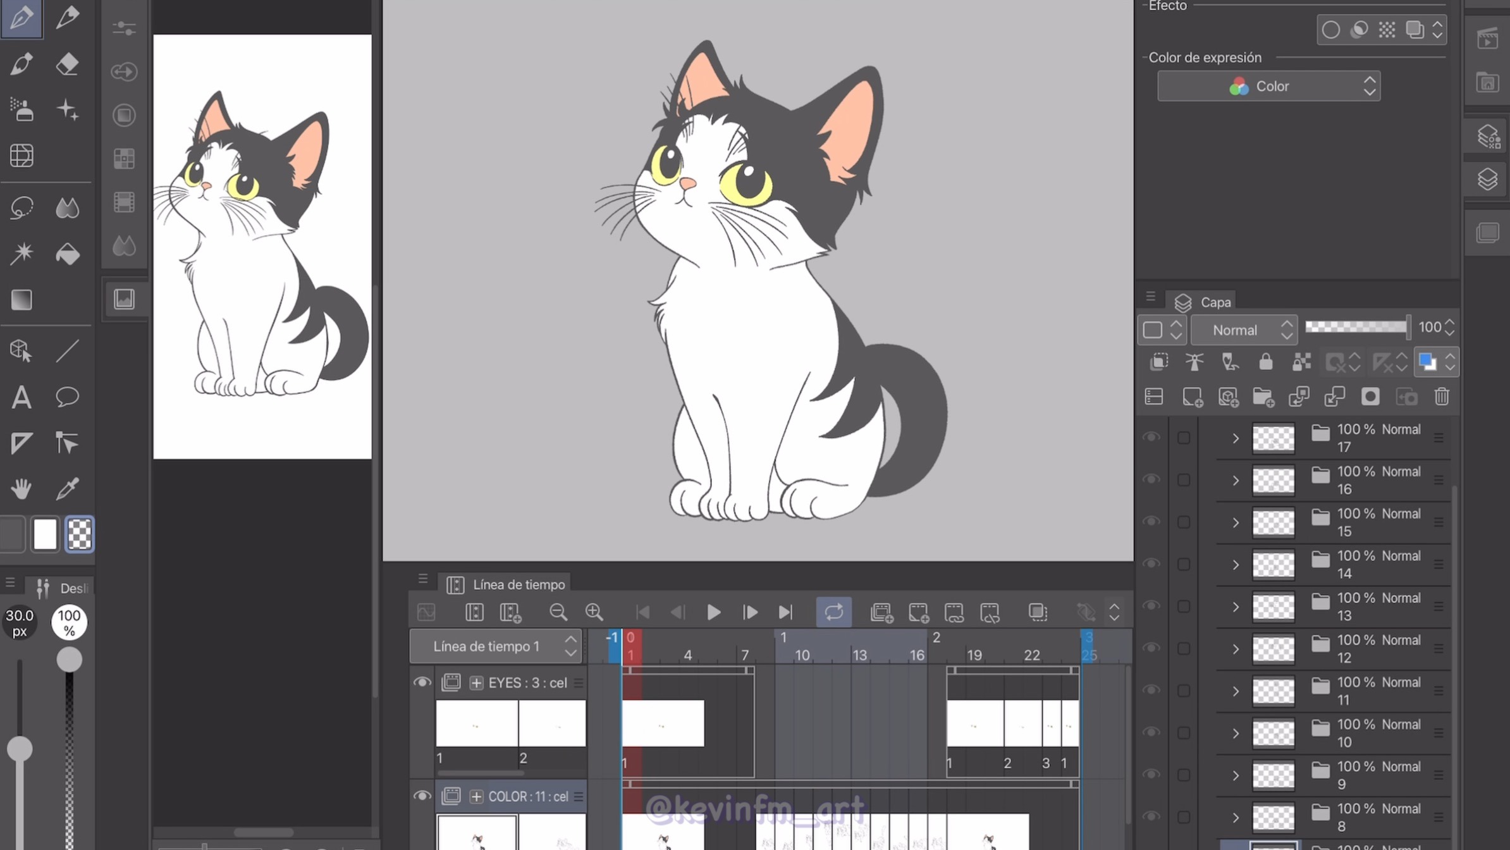This screenshot has height=850, width=1510.
Task: Select the Fill bucket tool
Action: 67,254
